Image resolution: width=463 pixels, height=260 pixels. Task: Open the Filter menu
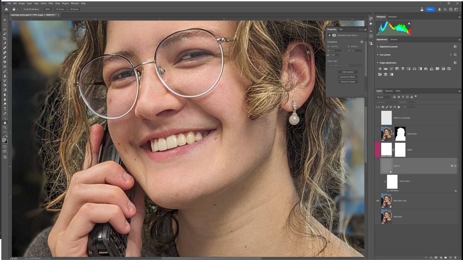[51, 3]
